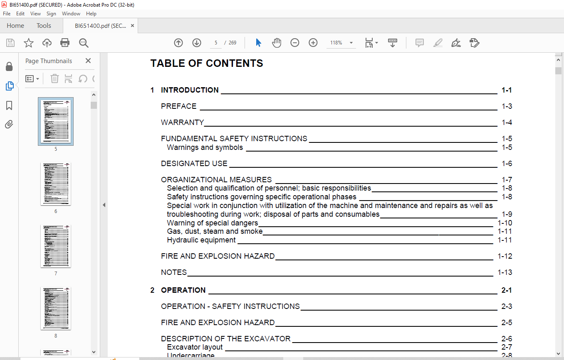Bookmark the file with the star icon
The height and width of the screenshot is (360, 564).
(x=29, y=43)
